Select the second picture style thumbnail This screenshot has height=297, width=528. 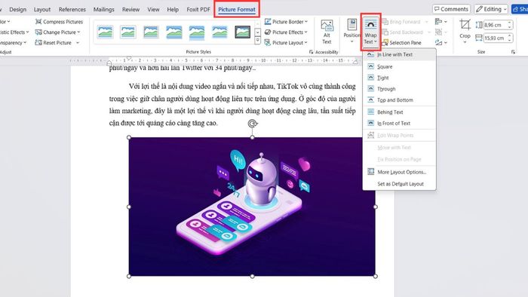128,32
